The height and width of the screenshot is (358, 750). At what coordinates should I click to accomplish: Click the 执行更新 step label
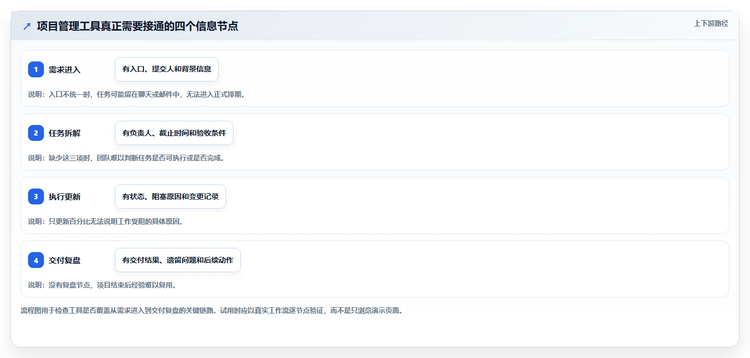[x=65, y=196]
